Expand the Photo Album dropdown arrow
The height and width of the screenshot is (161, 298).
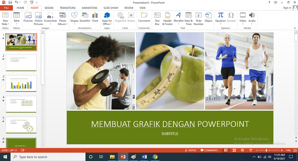point(67,24)
